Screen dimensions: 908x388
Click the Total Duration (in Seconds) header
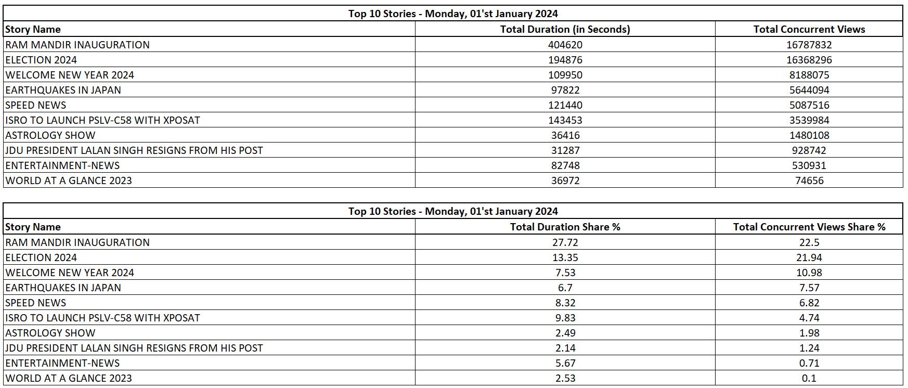tap(565, 29)
